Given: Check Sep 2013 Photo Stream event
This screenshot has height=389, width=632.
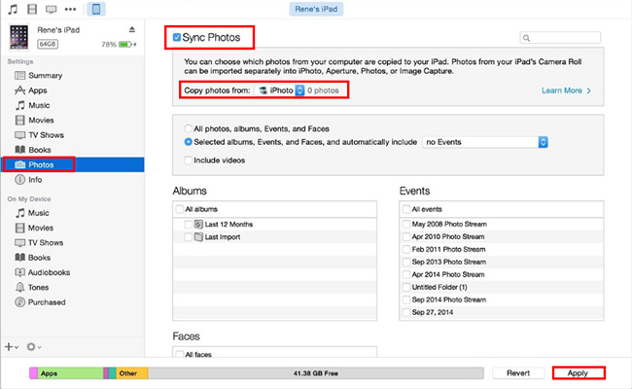Looking at the screenshot, I should pos(406,262).
